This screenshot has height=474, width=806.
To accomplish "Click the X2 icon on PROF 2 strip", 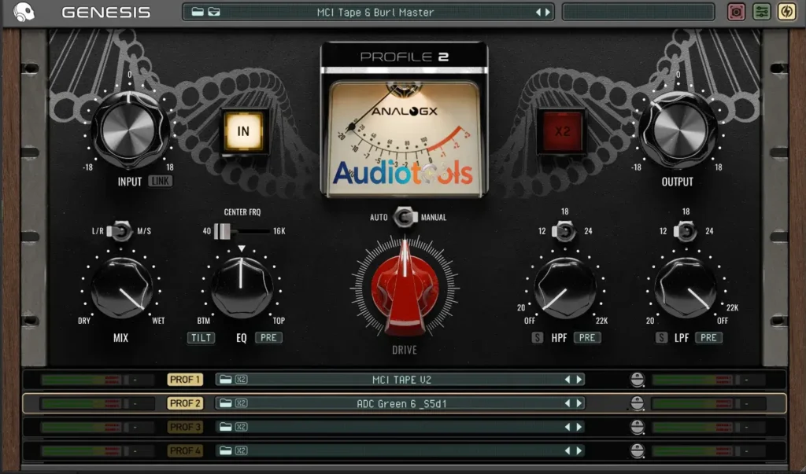I will coord(239,402).
